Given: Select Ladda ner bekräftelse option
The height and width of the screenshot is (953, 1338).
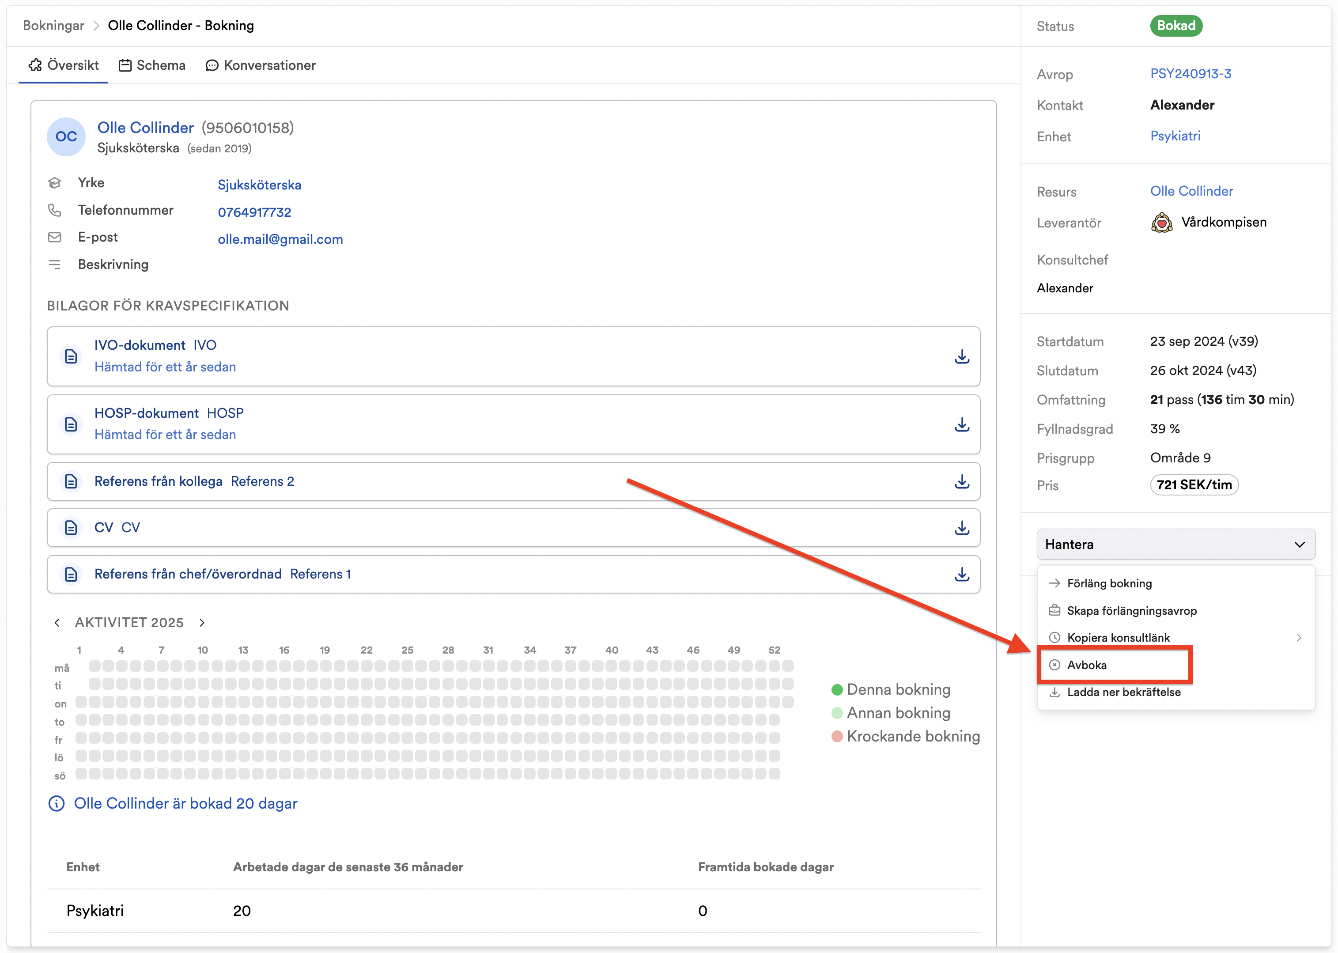Looking at the screenshot, I should coord(1175,692).
